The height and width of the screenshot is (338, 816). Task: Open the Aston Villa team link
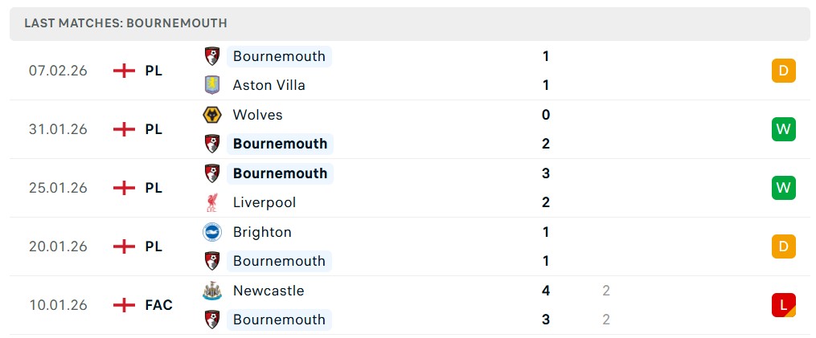(x=269, y=85)
